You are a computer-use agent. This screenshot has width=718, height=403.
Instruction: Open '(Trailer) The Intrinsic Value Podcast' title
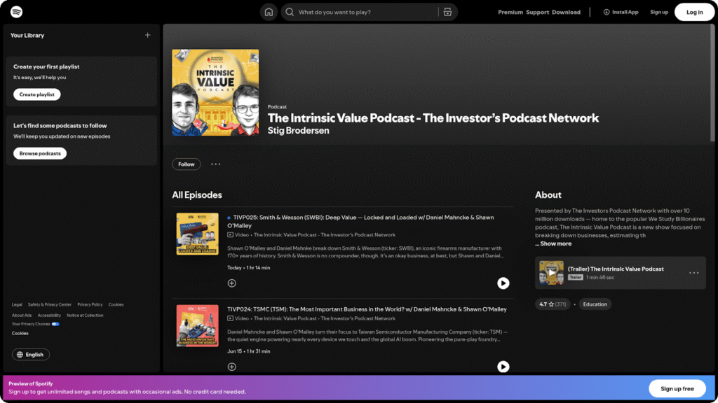616,269
